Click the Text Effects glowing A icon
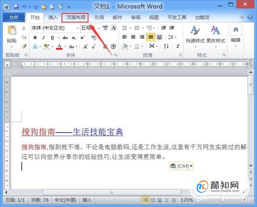The height and width of the screenshot is (207, 257). [x=35, y=47]
